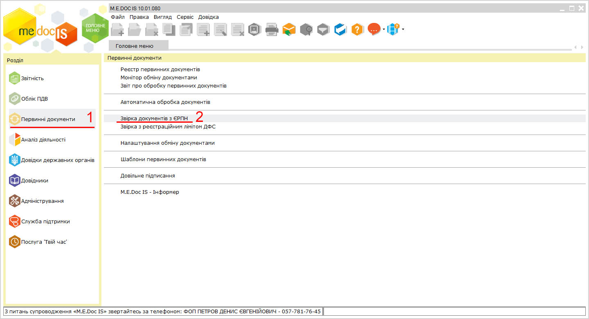The height and width of the screenshot is (319, 589).
Task: Open the Вигляд menu
Action: pos(163,17)
